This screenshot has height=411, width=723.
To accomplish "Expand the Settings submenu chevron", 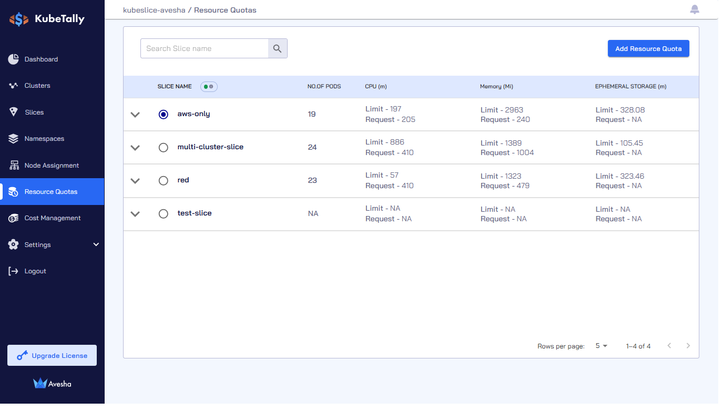I will (x=96, y=244).
